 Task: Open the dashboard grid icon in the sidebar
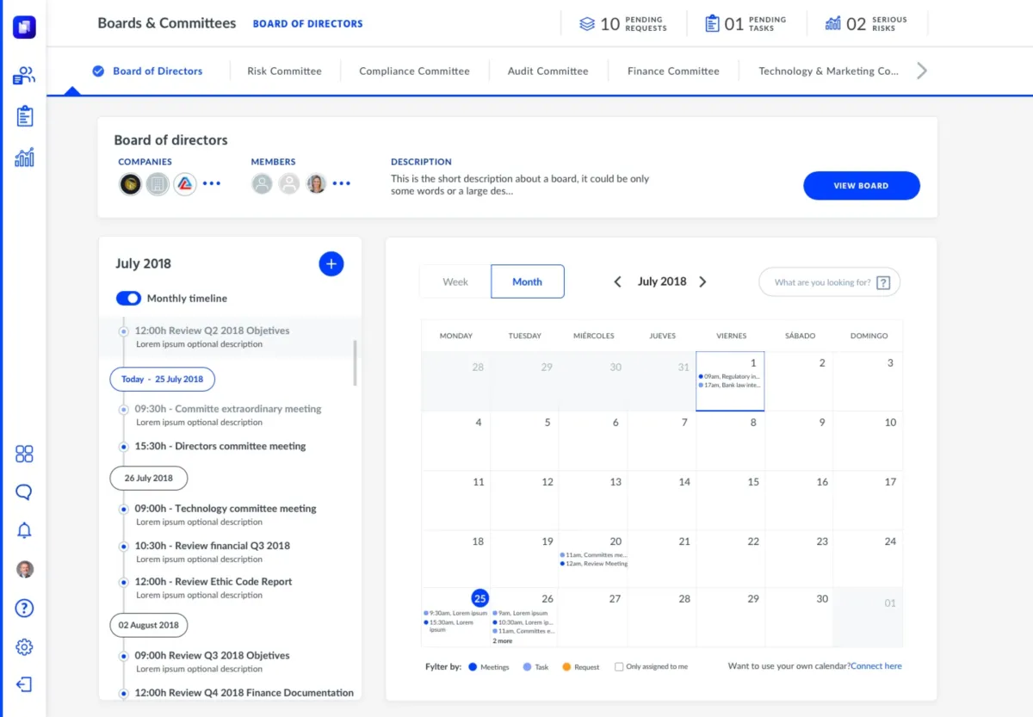pos(24,454)
